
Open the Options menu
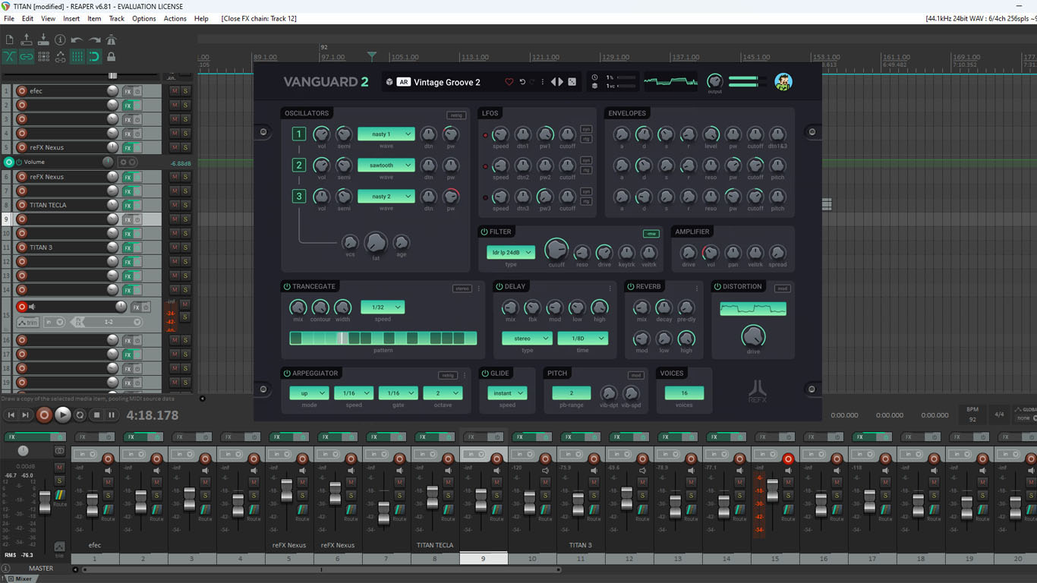(x=144, y=18)
